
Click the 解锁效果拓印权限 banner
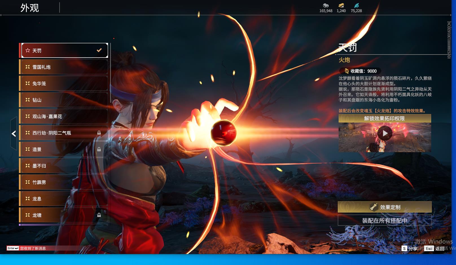pos(385,119)
